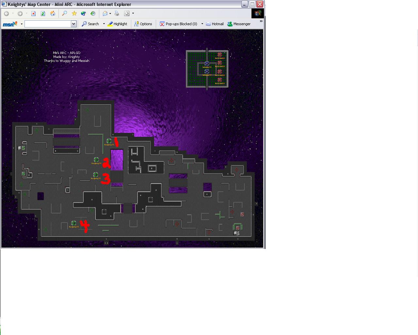Open the Media globe icon
The width and height of the screenshot is (418, 335).
tap(84, 13)
